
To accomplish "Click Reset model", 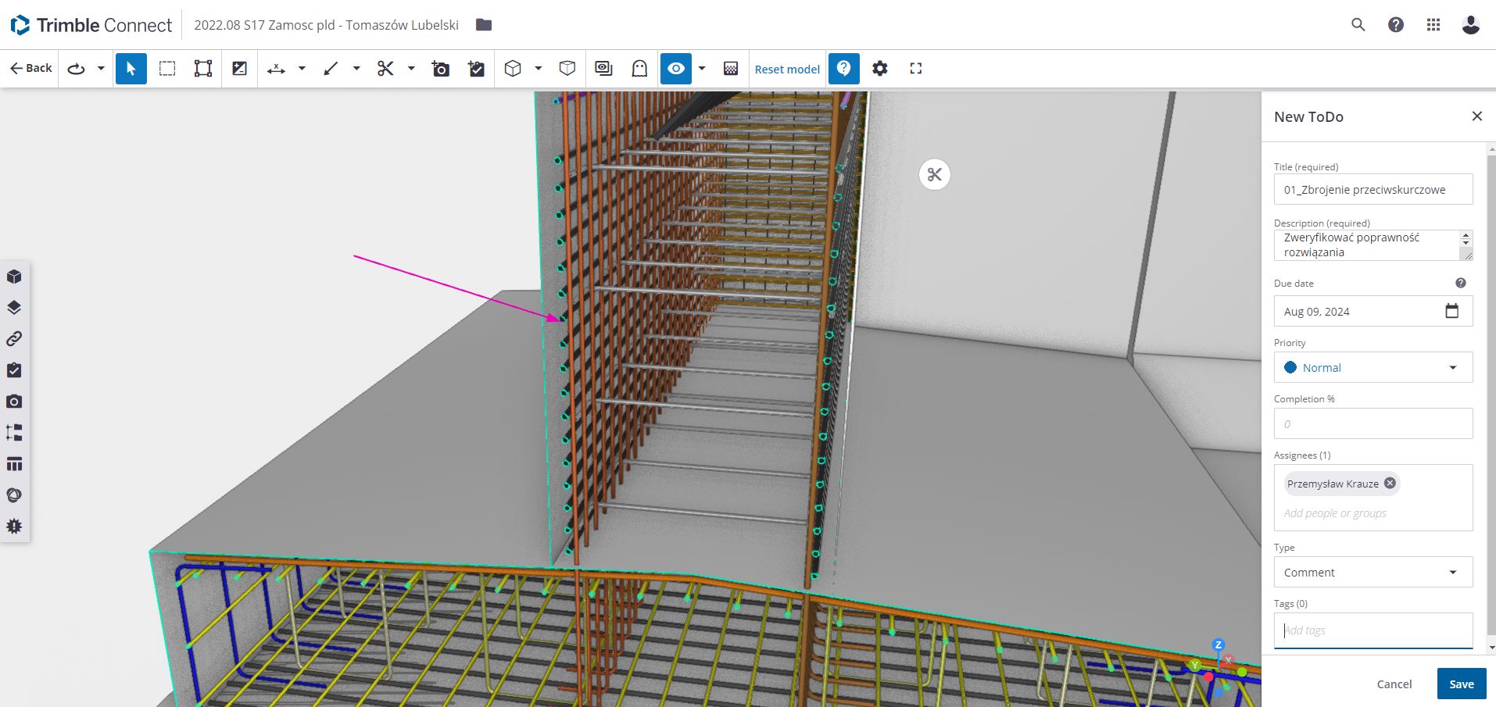I will pos(787,70).
